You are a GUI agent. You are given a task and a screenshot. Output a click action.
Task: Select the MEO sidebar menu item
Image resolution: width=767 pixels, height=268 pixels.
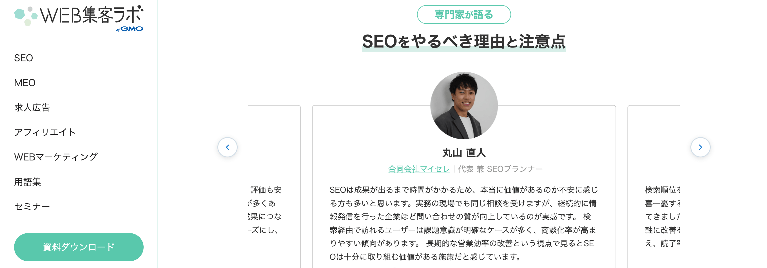click(25, 83)
